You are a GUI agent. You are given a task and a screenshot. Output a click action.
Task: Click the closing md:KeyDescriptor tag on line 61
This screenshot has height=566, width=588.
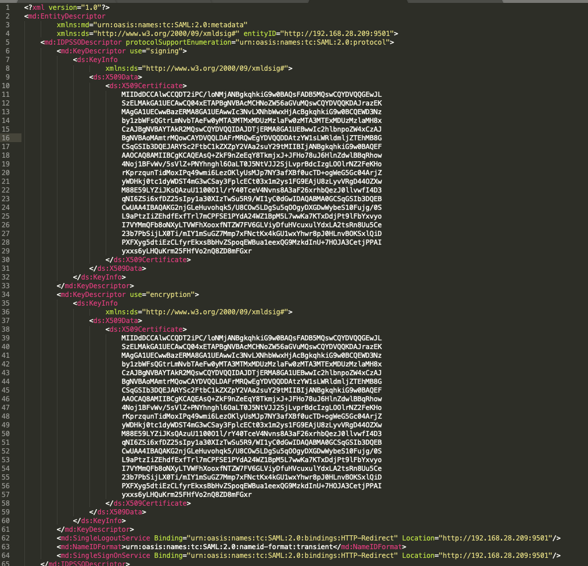[95, 529]
